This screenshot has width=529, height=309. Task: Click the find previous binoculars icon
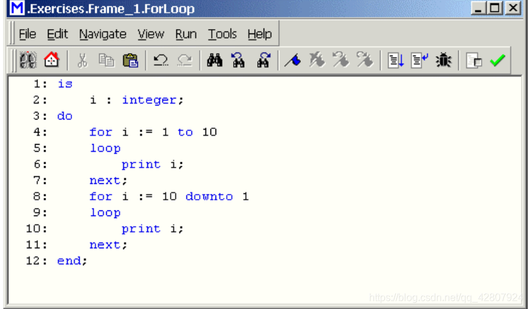(238, 61)
